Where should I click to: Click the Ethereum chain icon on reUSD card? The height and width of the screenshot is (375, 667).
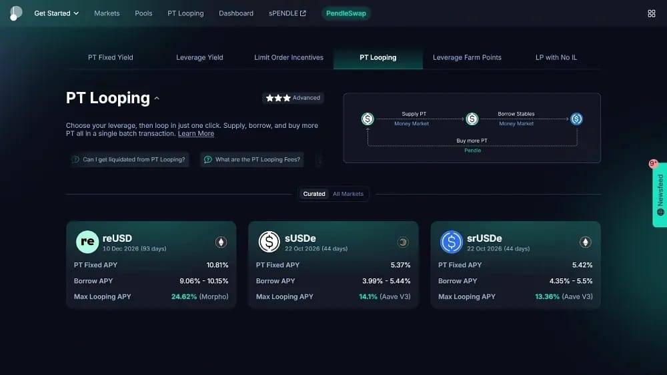click(x=221, y=242)
